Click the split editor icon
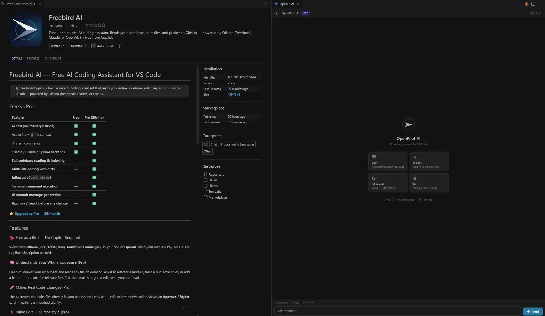The width and height of the screenshot is (545, 316). (533, 4)
